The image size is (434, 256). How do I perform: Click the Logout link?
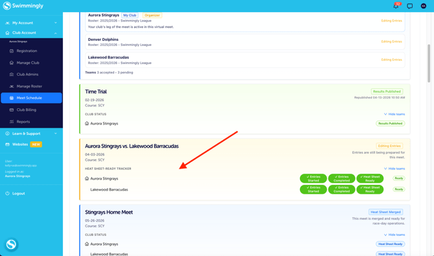19,193
